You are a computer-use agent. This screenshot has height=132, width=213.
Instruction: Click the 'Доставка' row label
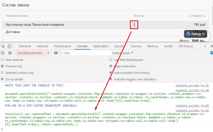[13, 32]
